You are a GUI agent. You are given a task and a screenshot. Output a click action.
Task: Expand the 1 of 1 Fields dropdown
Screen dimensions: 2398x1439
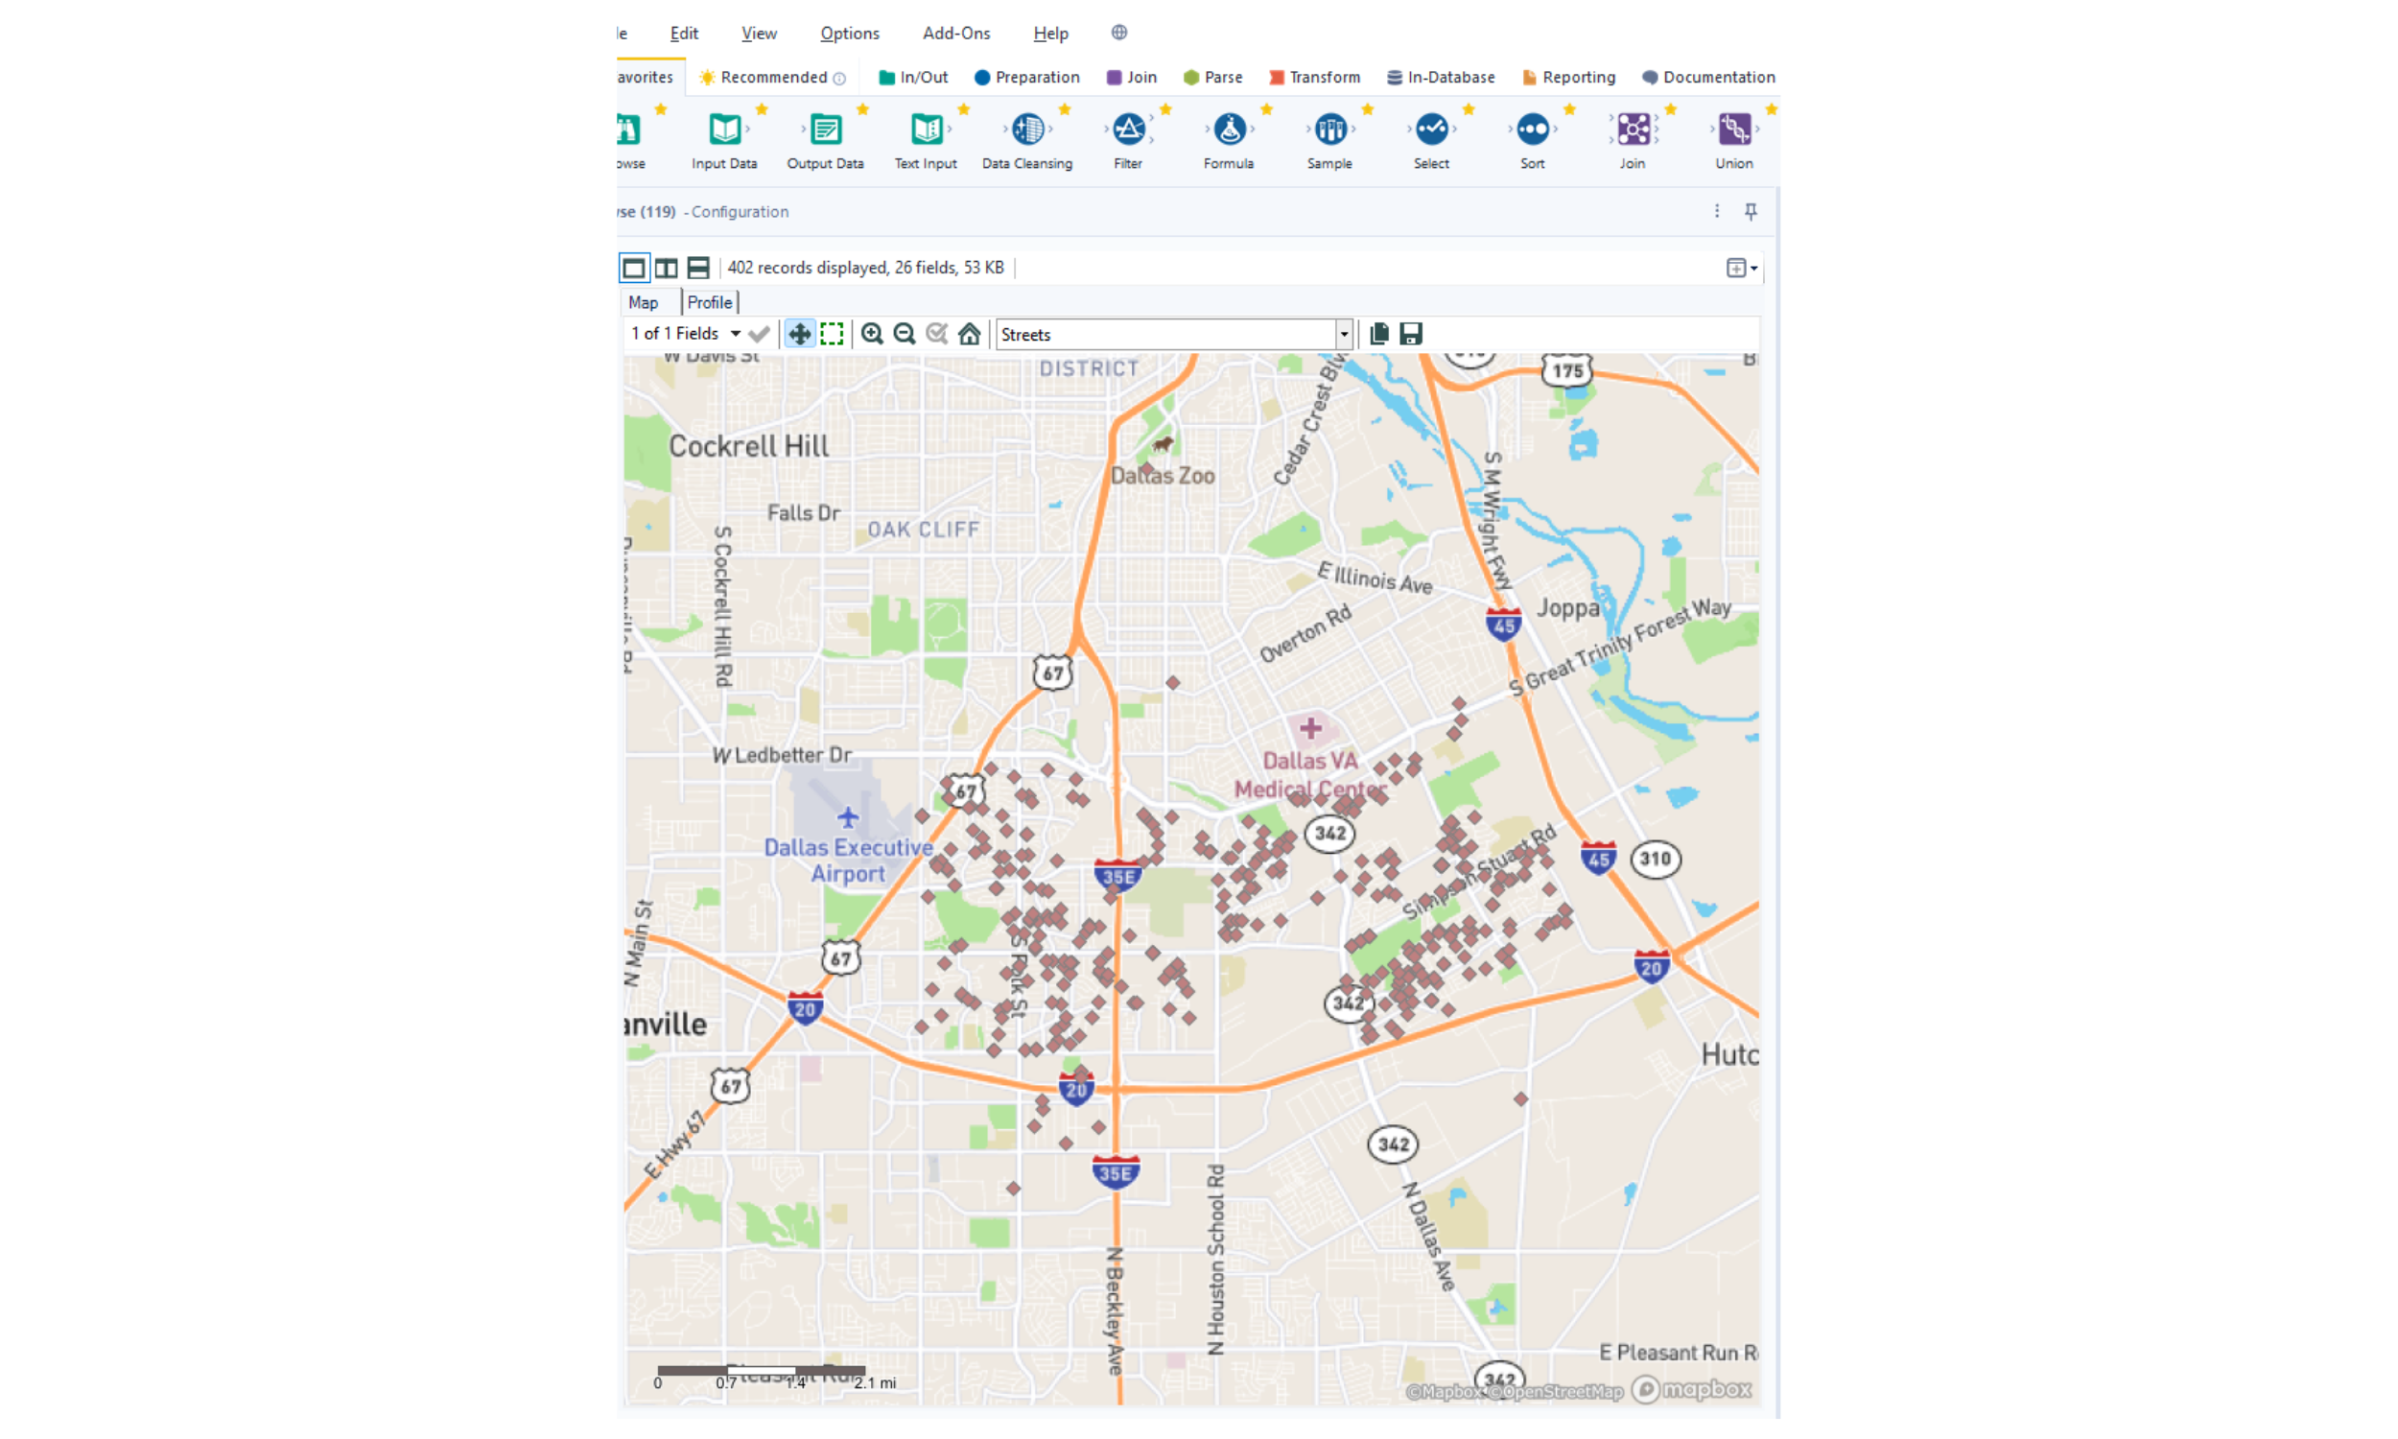(736, 334)
